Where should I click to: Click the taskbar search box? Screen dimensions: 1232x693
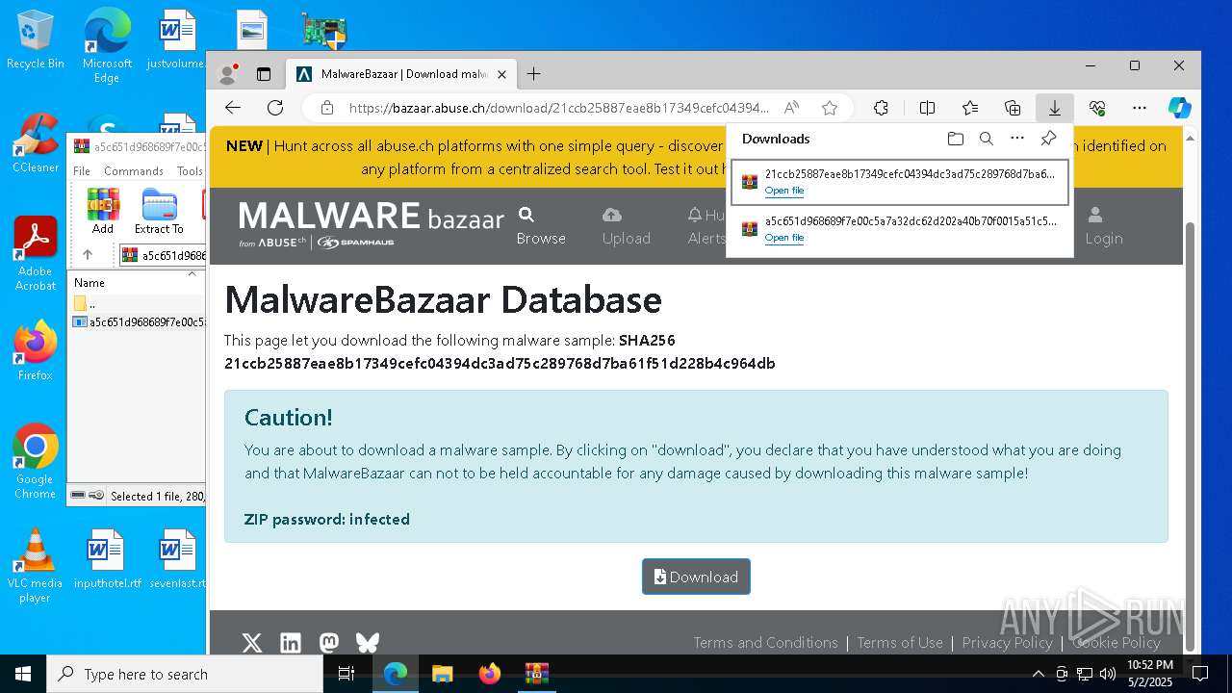pos(185,674)
